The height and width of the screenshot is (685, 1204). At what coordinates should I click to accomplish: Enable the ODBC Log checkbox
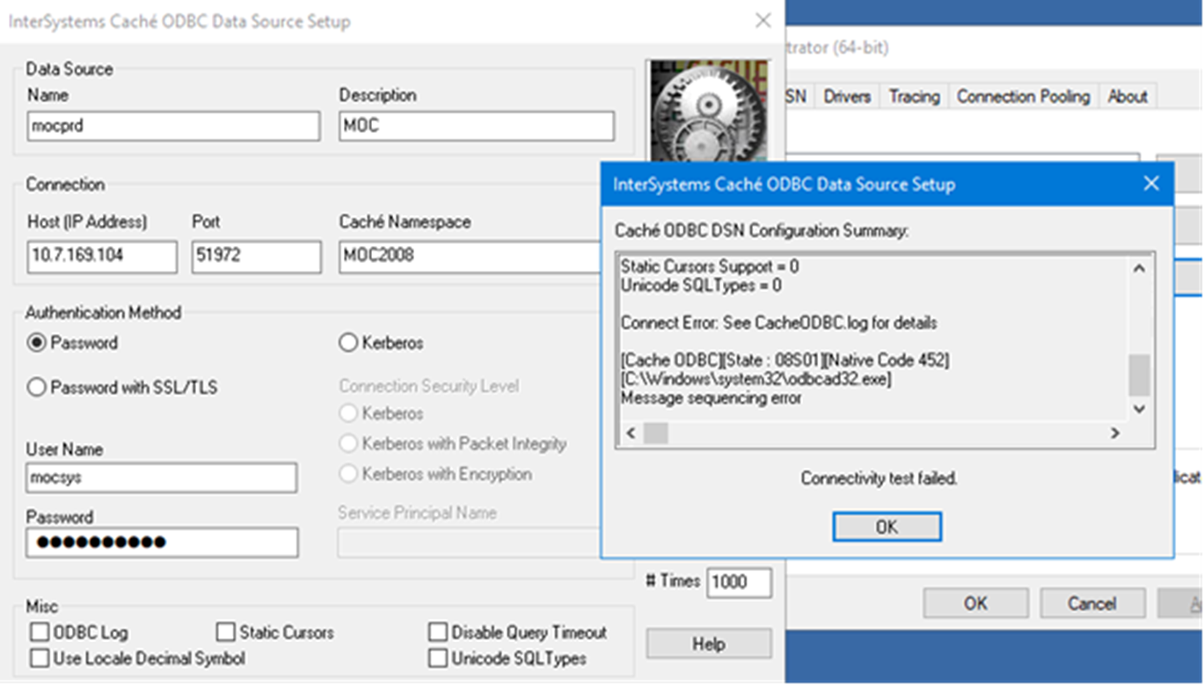click(40, 632)
